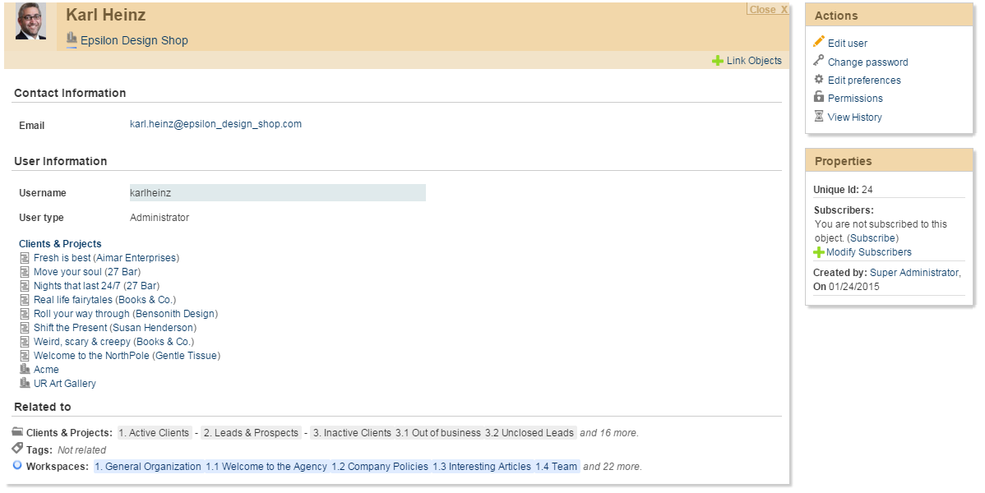Click Karl Heinz's profile photo
Screen dimensions: 985x493
click(x=30, y=22)
